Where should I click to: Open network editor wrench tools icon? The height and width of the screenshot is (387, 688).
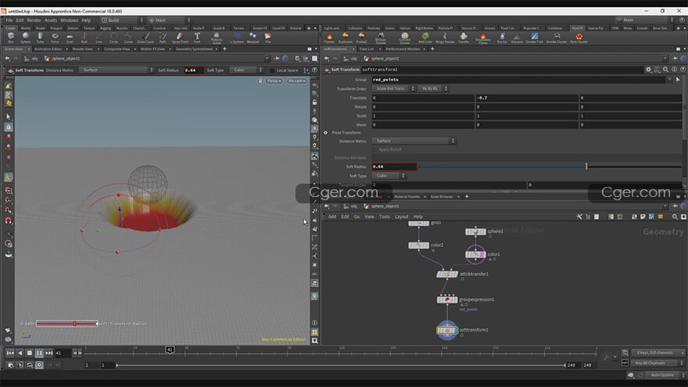click(579, 217)
